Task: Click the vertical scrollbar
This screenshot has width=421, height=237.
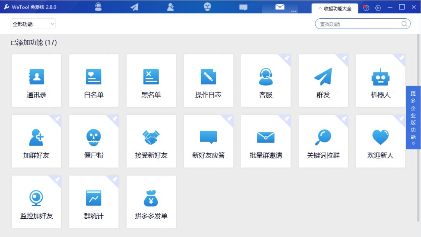Action: pos(418,128)
